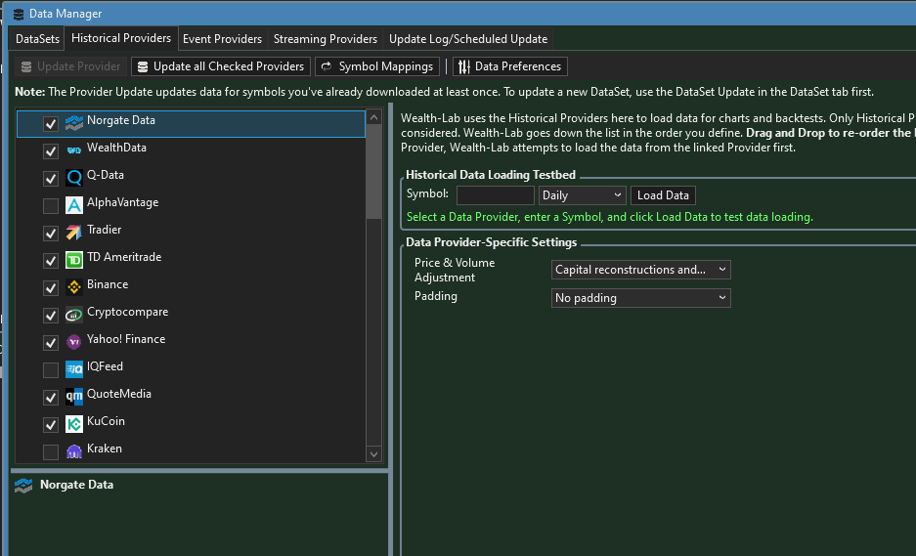The height and width of the screenshot is (556, 916).
Task: Uncheck the Binance checkbox
Action: pos(51,288)
